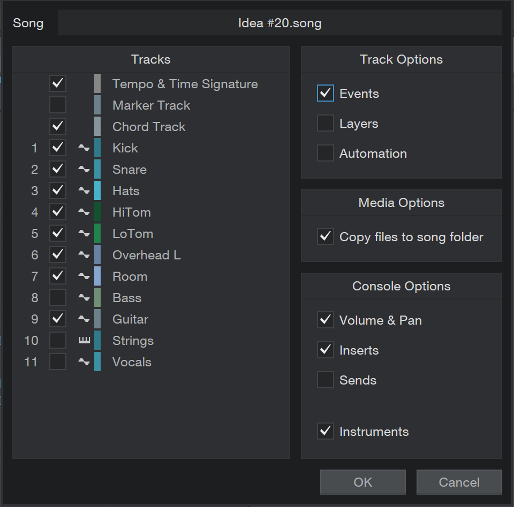Viewport: 514px width, 507px height.
Task: Click the audio waveform icon on HiTom track
Action: coord(84,212)
